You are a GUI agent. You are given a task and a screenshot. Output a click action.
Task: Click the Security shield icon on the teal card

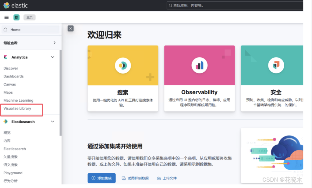click(x=276, y=65)
